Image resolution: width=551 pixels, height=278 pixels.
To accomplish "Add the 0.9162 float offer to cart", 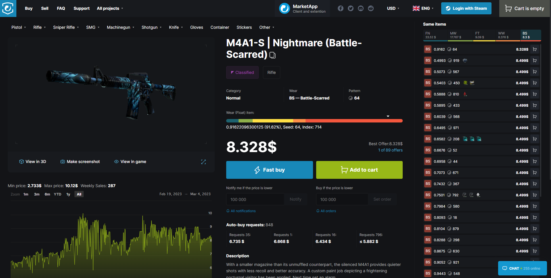I will point(535,49).
